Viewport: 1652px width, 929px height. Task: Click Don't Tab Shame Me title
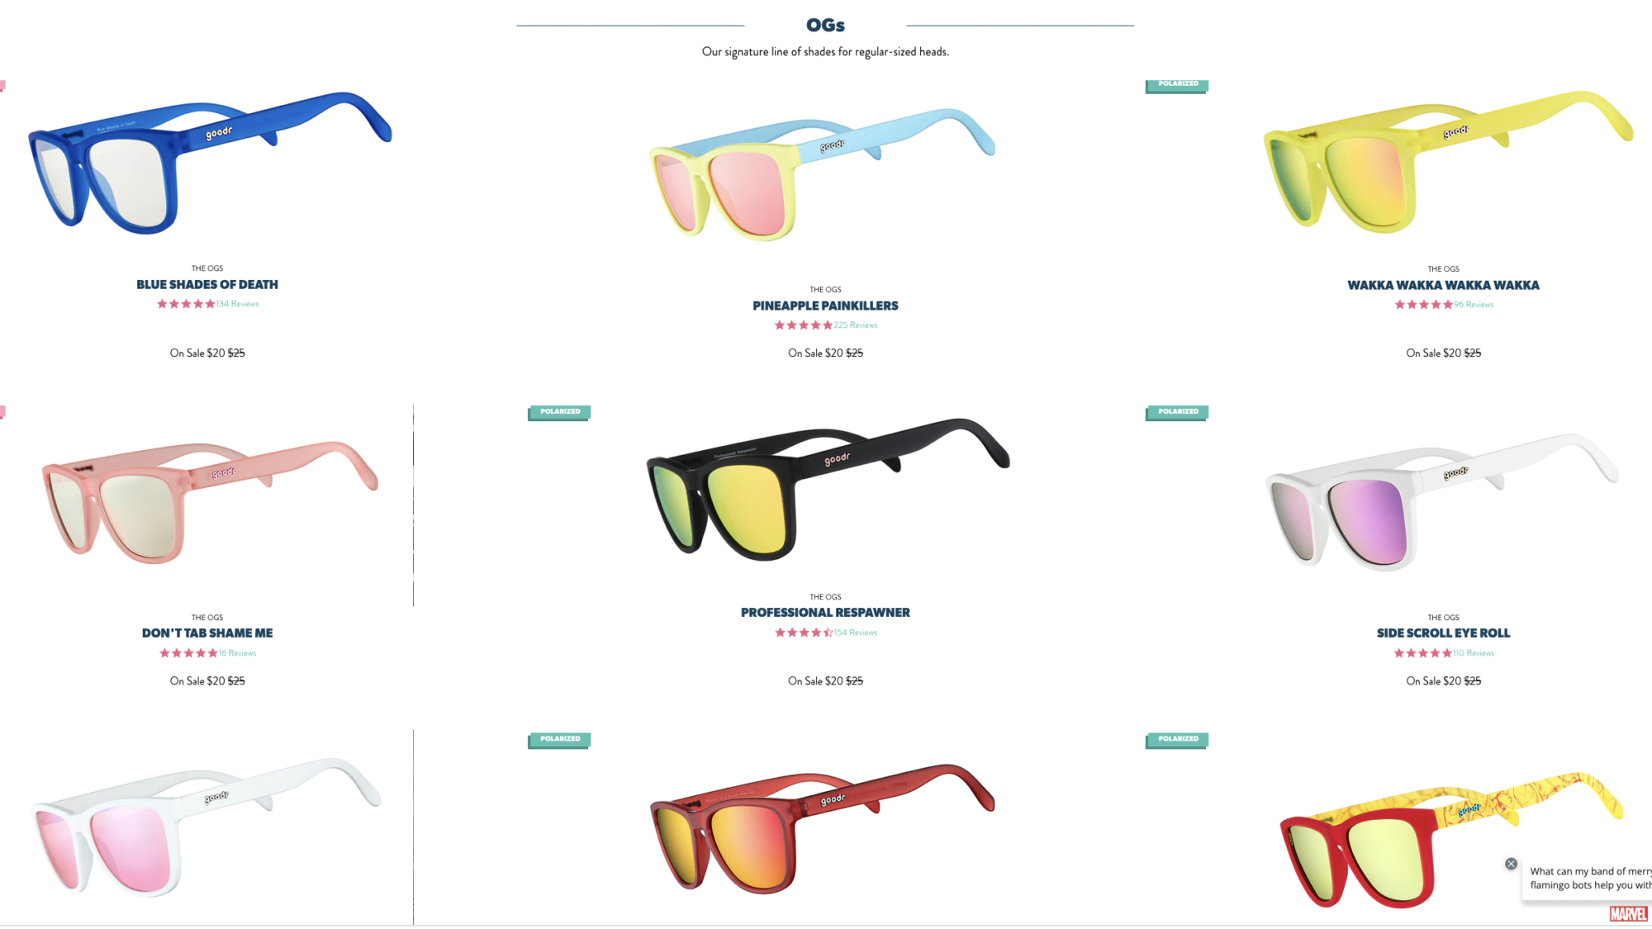[207, 633]
